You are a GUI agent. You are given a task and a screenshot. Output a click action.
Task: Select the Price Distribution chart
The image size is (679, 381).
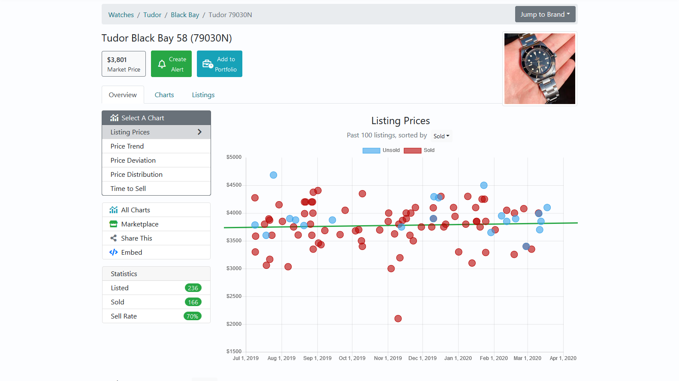[156, 174]
